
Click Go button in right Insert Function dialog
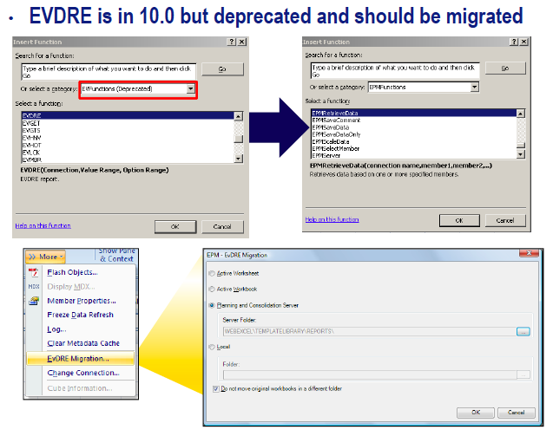pyautogui.click(x=505, y=68)
